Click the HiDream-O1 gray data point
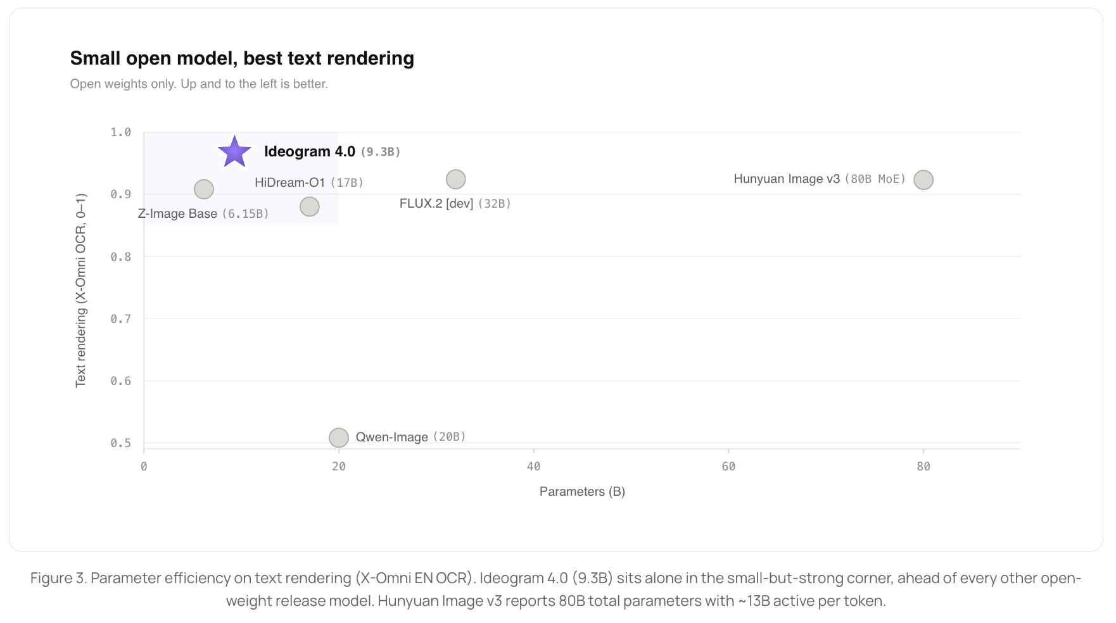This screenshot has width=1116, height=623. (x=309, y=206)
